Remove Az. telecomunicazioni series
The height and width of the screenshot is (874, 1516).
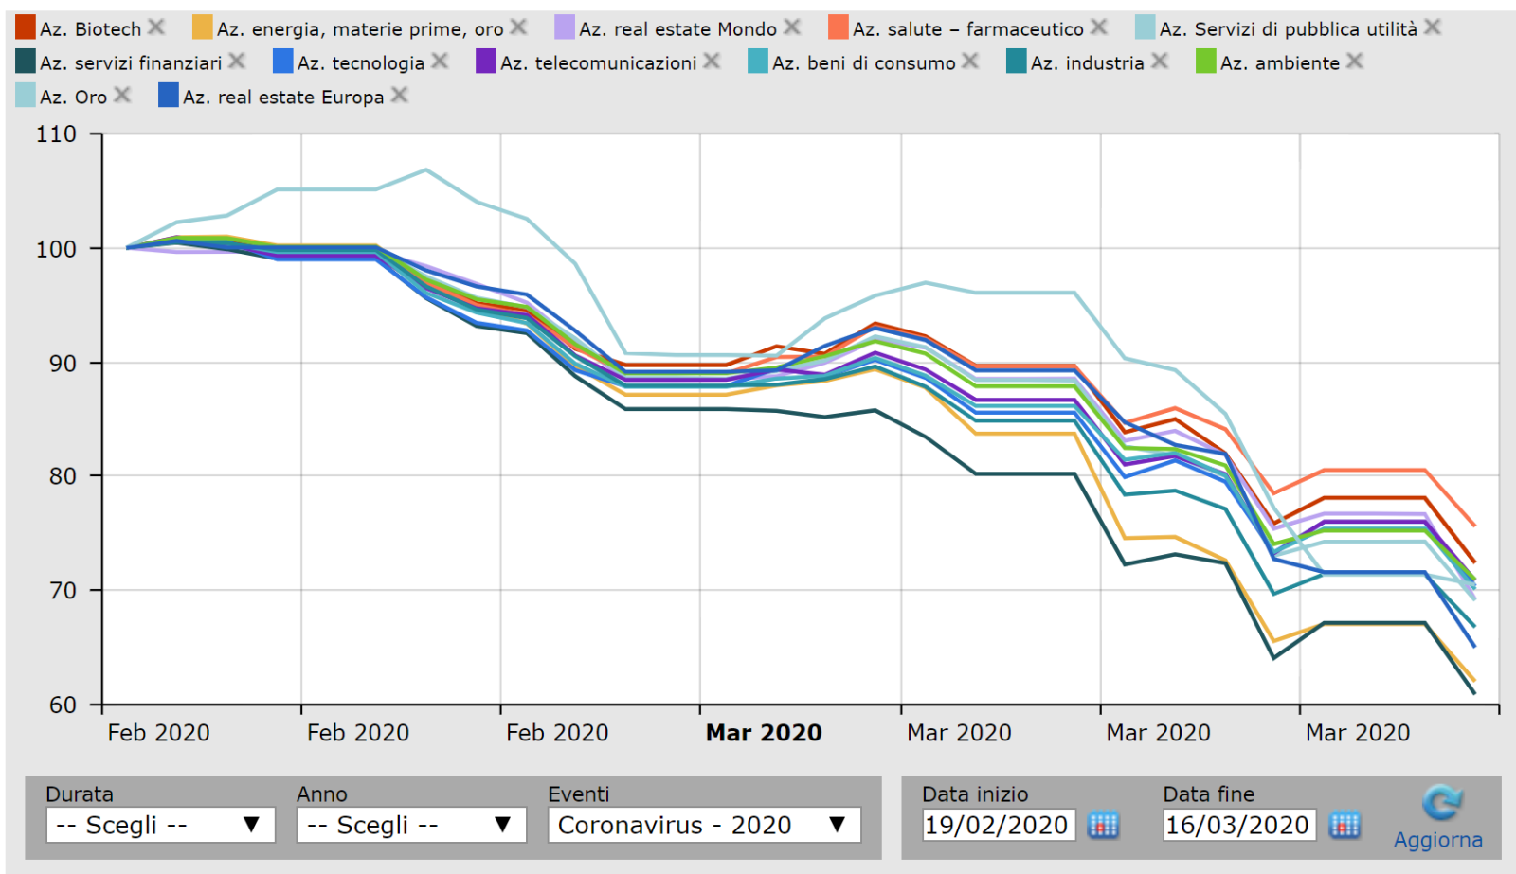tap(712, 62)
